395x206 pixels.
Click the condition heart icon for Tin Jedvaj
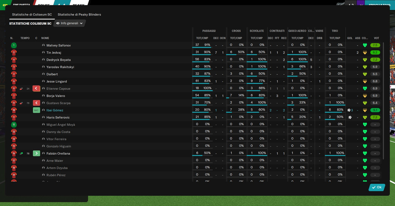(365, 53)
